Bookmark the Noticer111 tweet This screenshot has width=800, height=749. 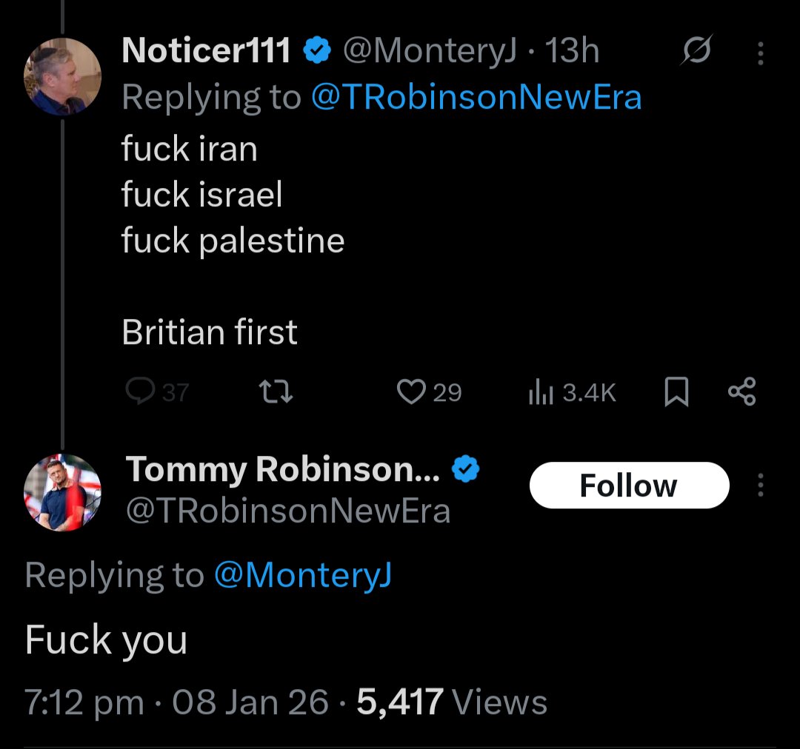[676, 392]
